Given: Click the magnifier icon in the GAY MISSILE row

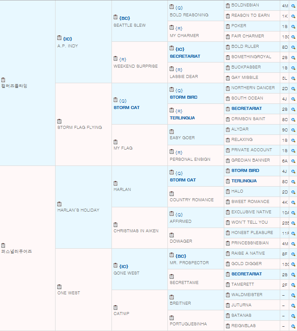Looking at the screenshot, I should coord(293,78).
